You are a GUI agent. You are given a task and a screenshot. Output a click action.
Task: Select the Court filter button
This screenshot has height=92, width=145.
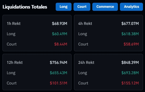click(82, 7)
